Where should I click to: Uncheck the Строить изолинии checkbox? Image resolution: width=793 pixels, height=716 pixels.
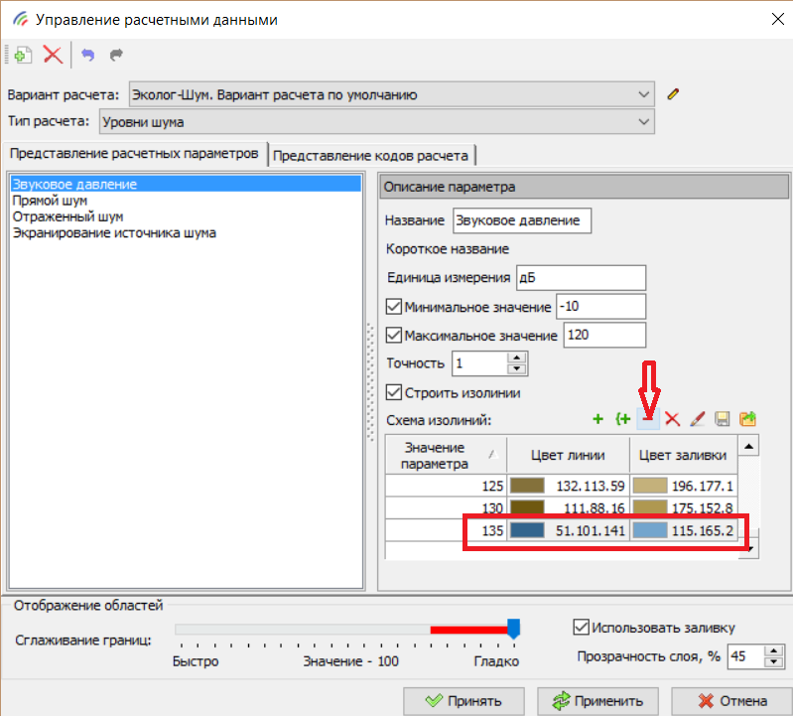click(394, 392)
